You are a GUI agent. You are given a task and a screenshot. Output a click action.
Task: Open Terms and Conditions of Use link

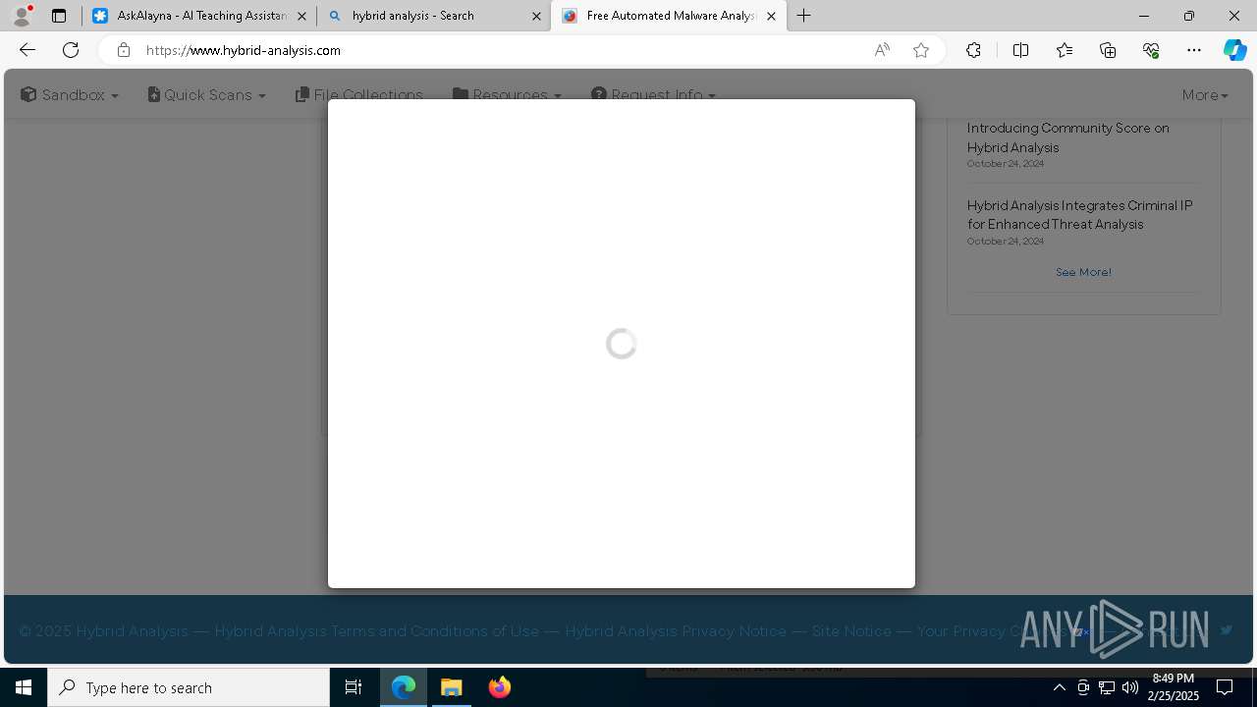[x=376, y=631]
